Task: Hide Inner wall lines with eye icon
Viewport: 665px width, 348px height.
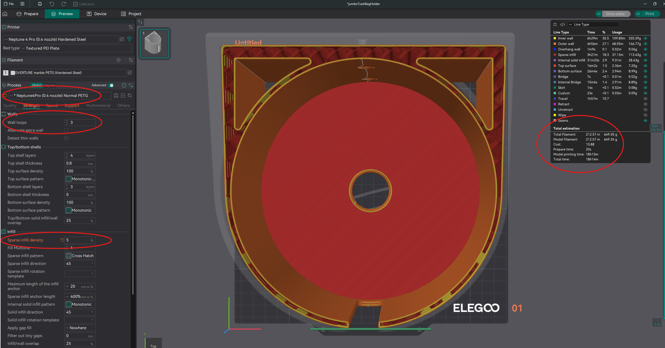Action: click(646, 38)
